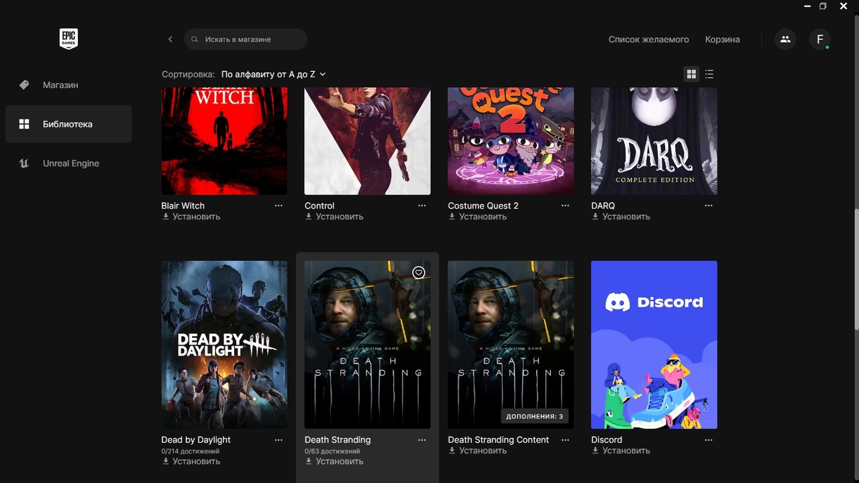859x483 pixels.
Task: Open the three-dot menu for Control
Action: (x=422, y=206)
